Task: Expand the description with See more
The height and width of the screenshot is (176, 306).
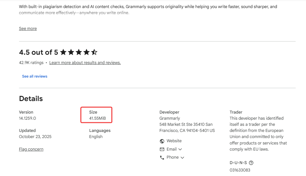Action: click(x=28, y=29)
